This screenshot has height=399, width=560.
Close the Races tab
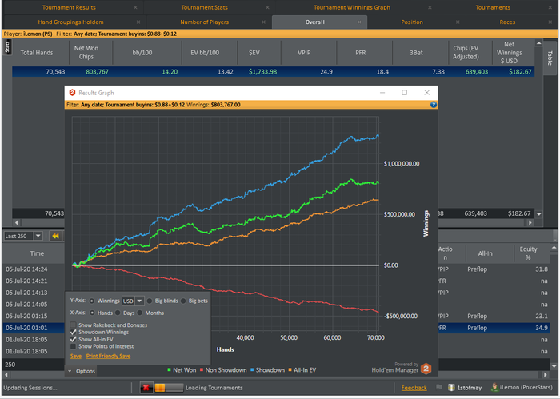click(550, 22)
